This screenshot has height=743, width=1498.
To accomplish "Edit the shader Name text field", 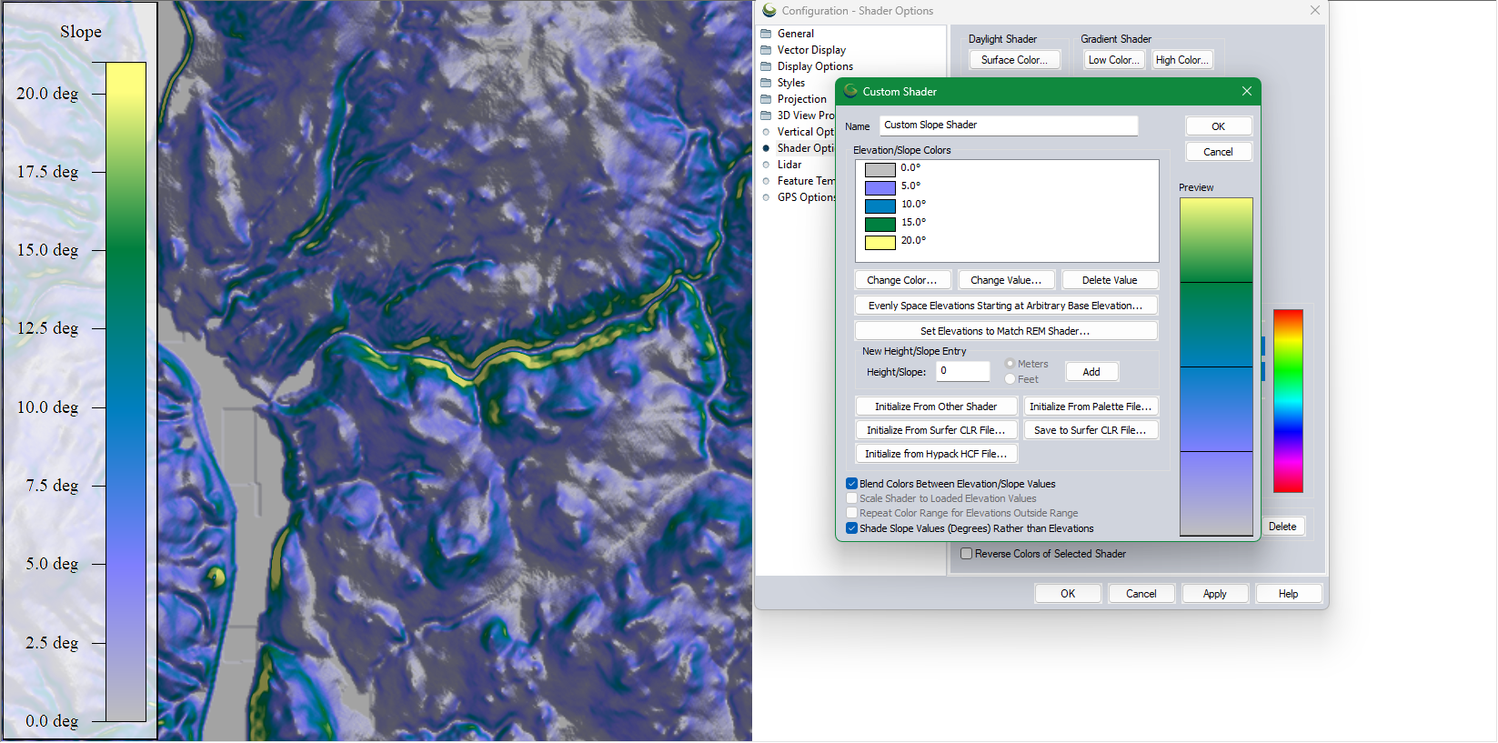I will coord(1009,126).
